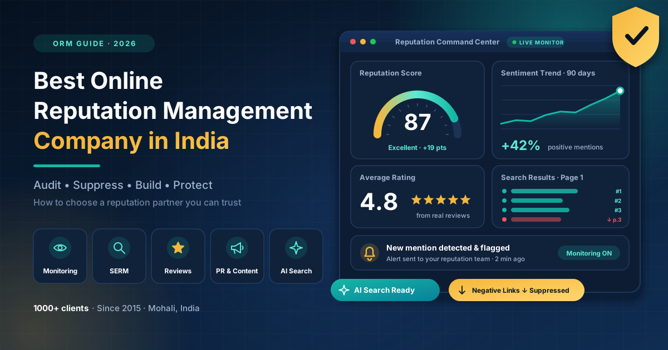Click the Reviews star icon

click(178, 248)
